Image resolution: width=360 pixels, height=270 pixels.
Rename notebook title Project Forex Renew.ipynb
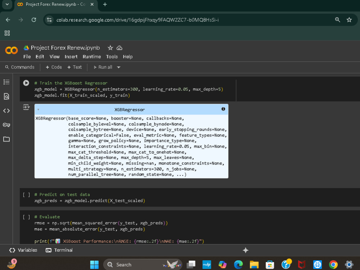(65, 48)
